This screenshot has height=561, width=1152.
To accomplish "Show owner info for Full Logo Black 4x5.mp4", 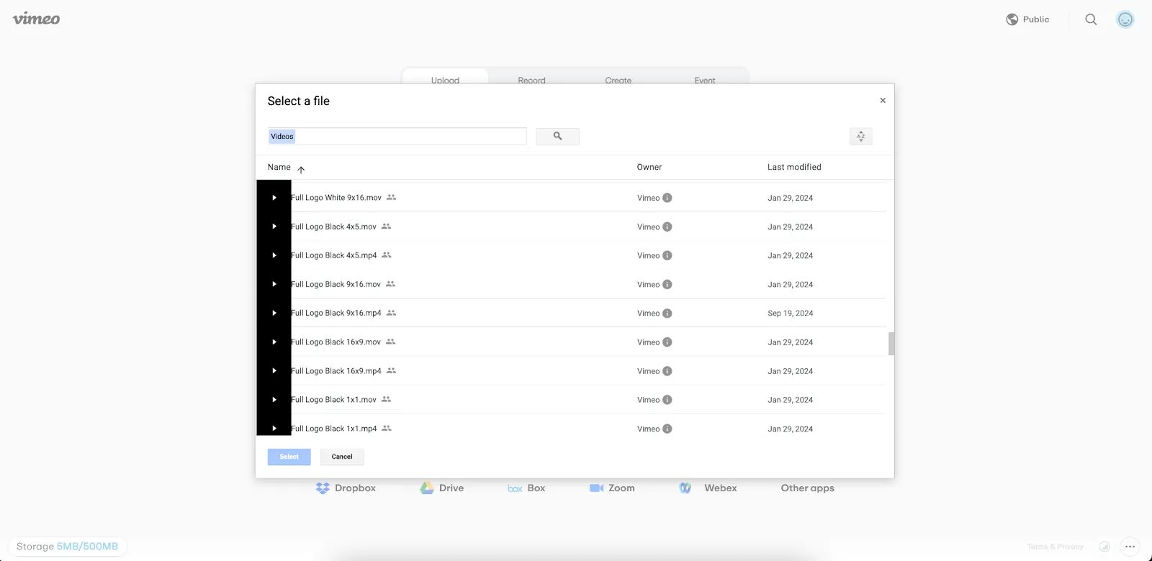I will [x=667, y=255].
